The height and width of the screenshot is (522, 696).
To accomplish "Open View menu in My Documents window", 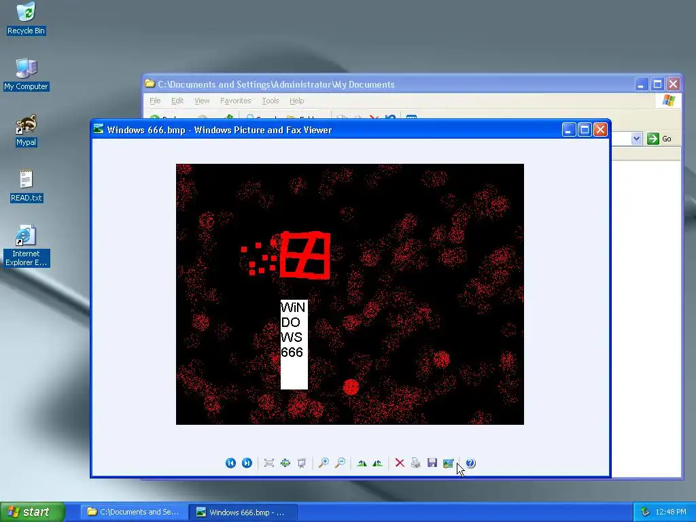I will point(202,101).
